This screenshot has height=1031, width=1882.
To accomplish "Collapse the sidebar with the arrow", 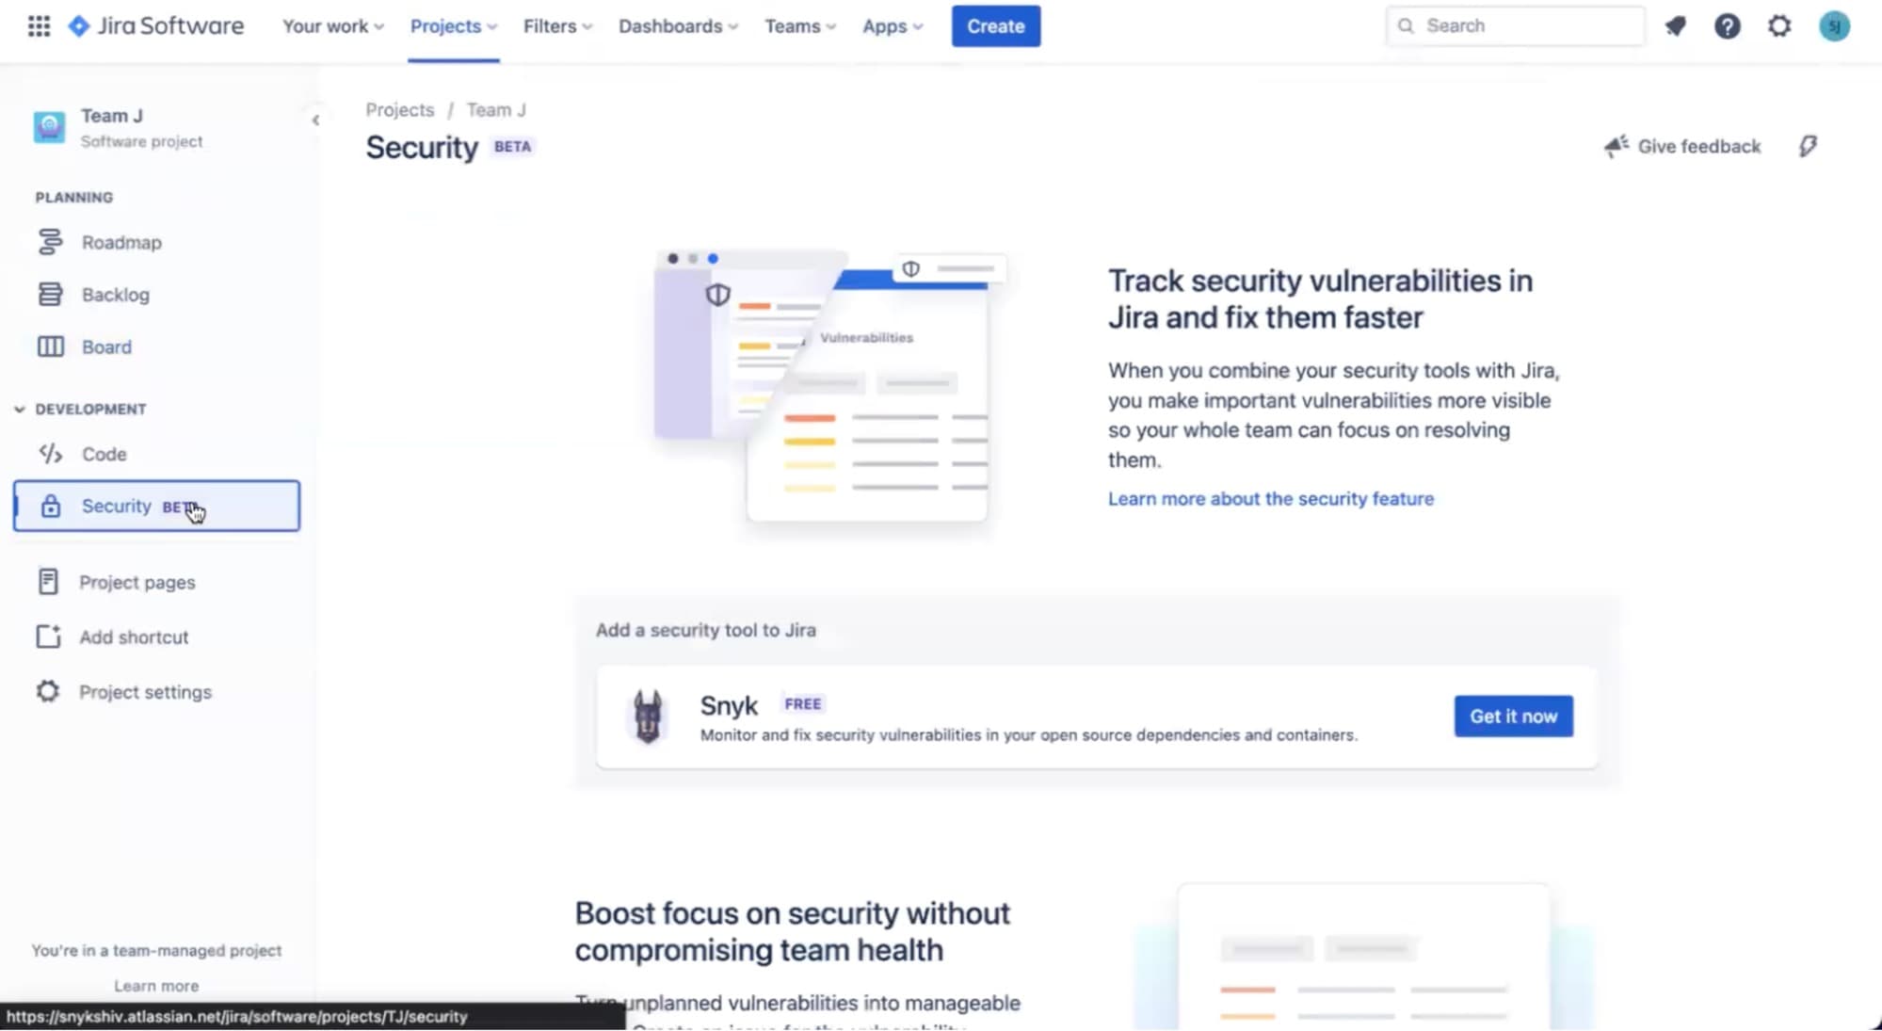I will click(x=315, y=120).
